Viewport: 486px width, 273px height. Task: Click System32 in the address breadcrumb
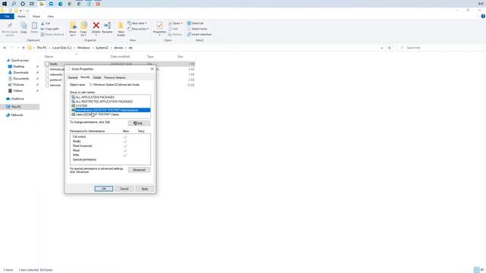coord(102,48)
